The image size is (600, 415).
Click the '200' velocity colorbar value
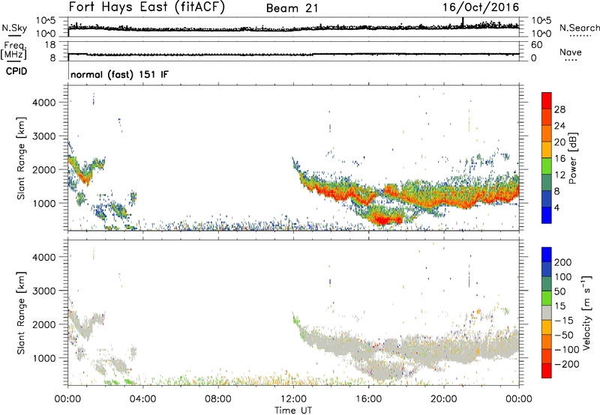click(x=563, y=262)
